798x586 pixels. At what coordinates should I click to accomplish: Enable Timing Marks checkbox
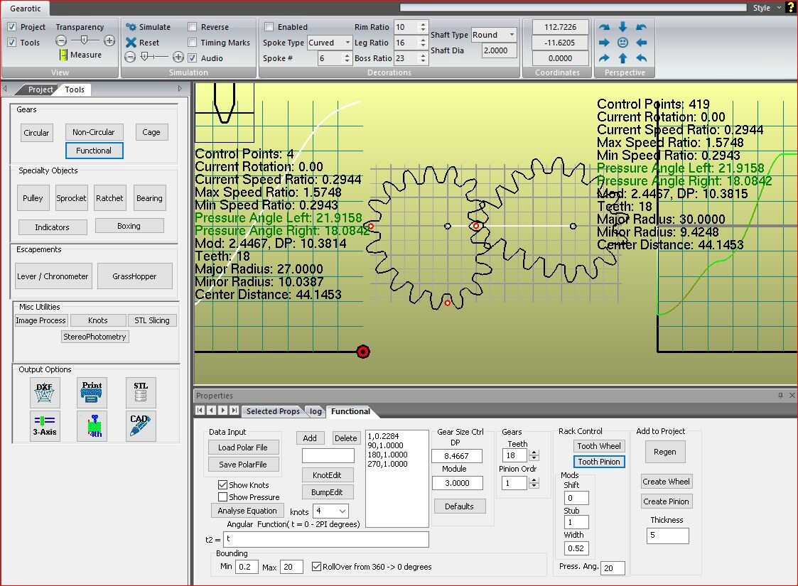click(192, 43)
